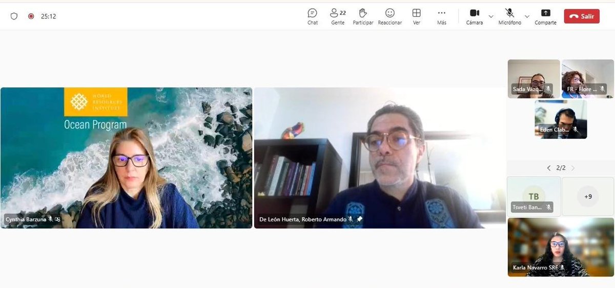Click the 2/2 page indicator

561,168
